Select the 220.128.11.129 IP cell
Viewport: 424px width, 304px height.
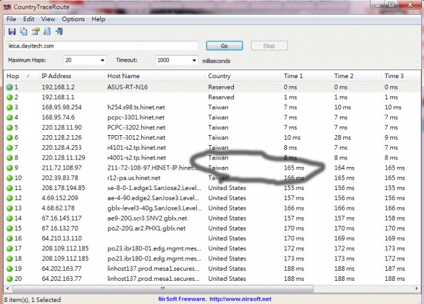tap(64, 158)
